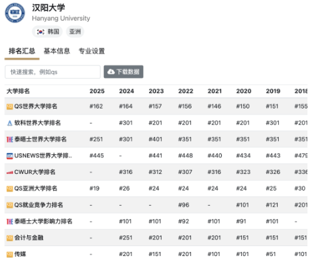The height and width of the screenshot is (266, 310).
Task: Click the 亚洲 region tag
Action: pos(75,32)
